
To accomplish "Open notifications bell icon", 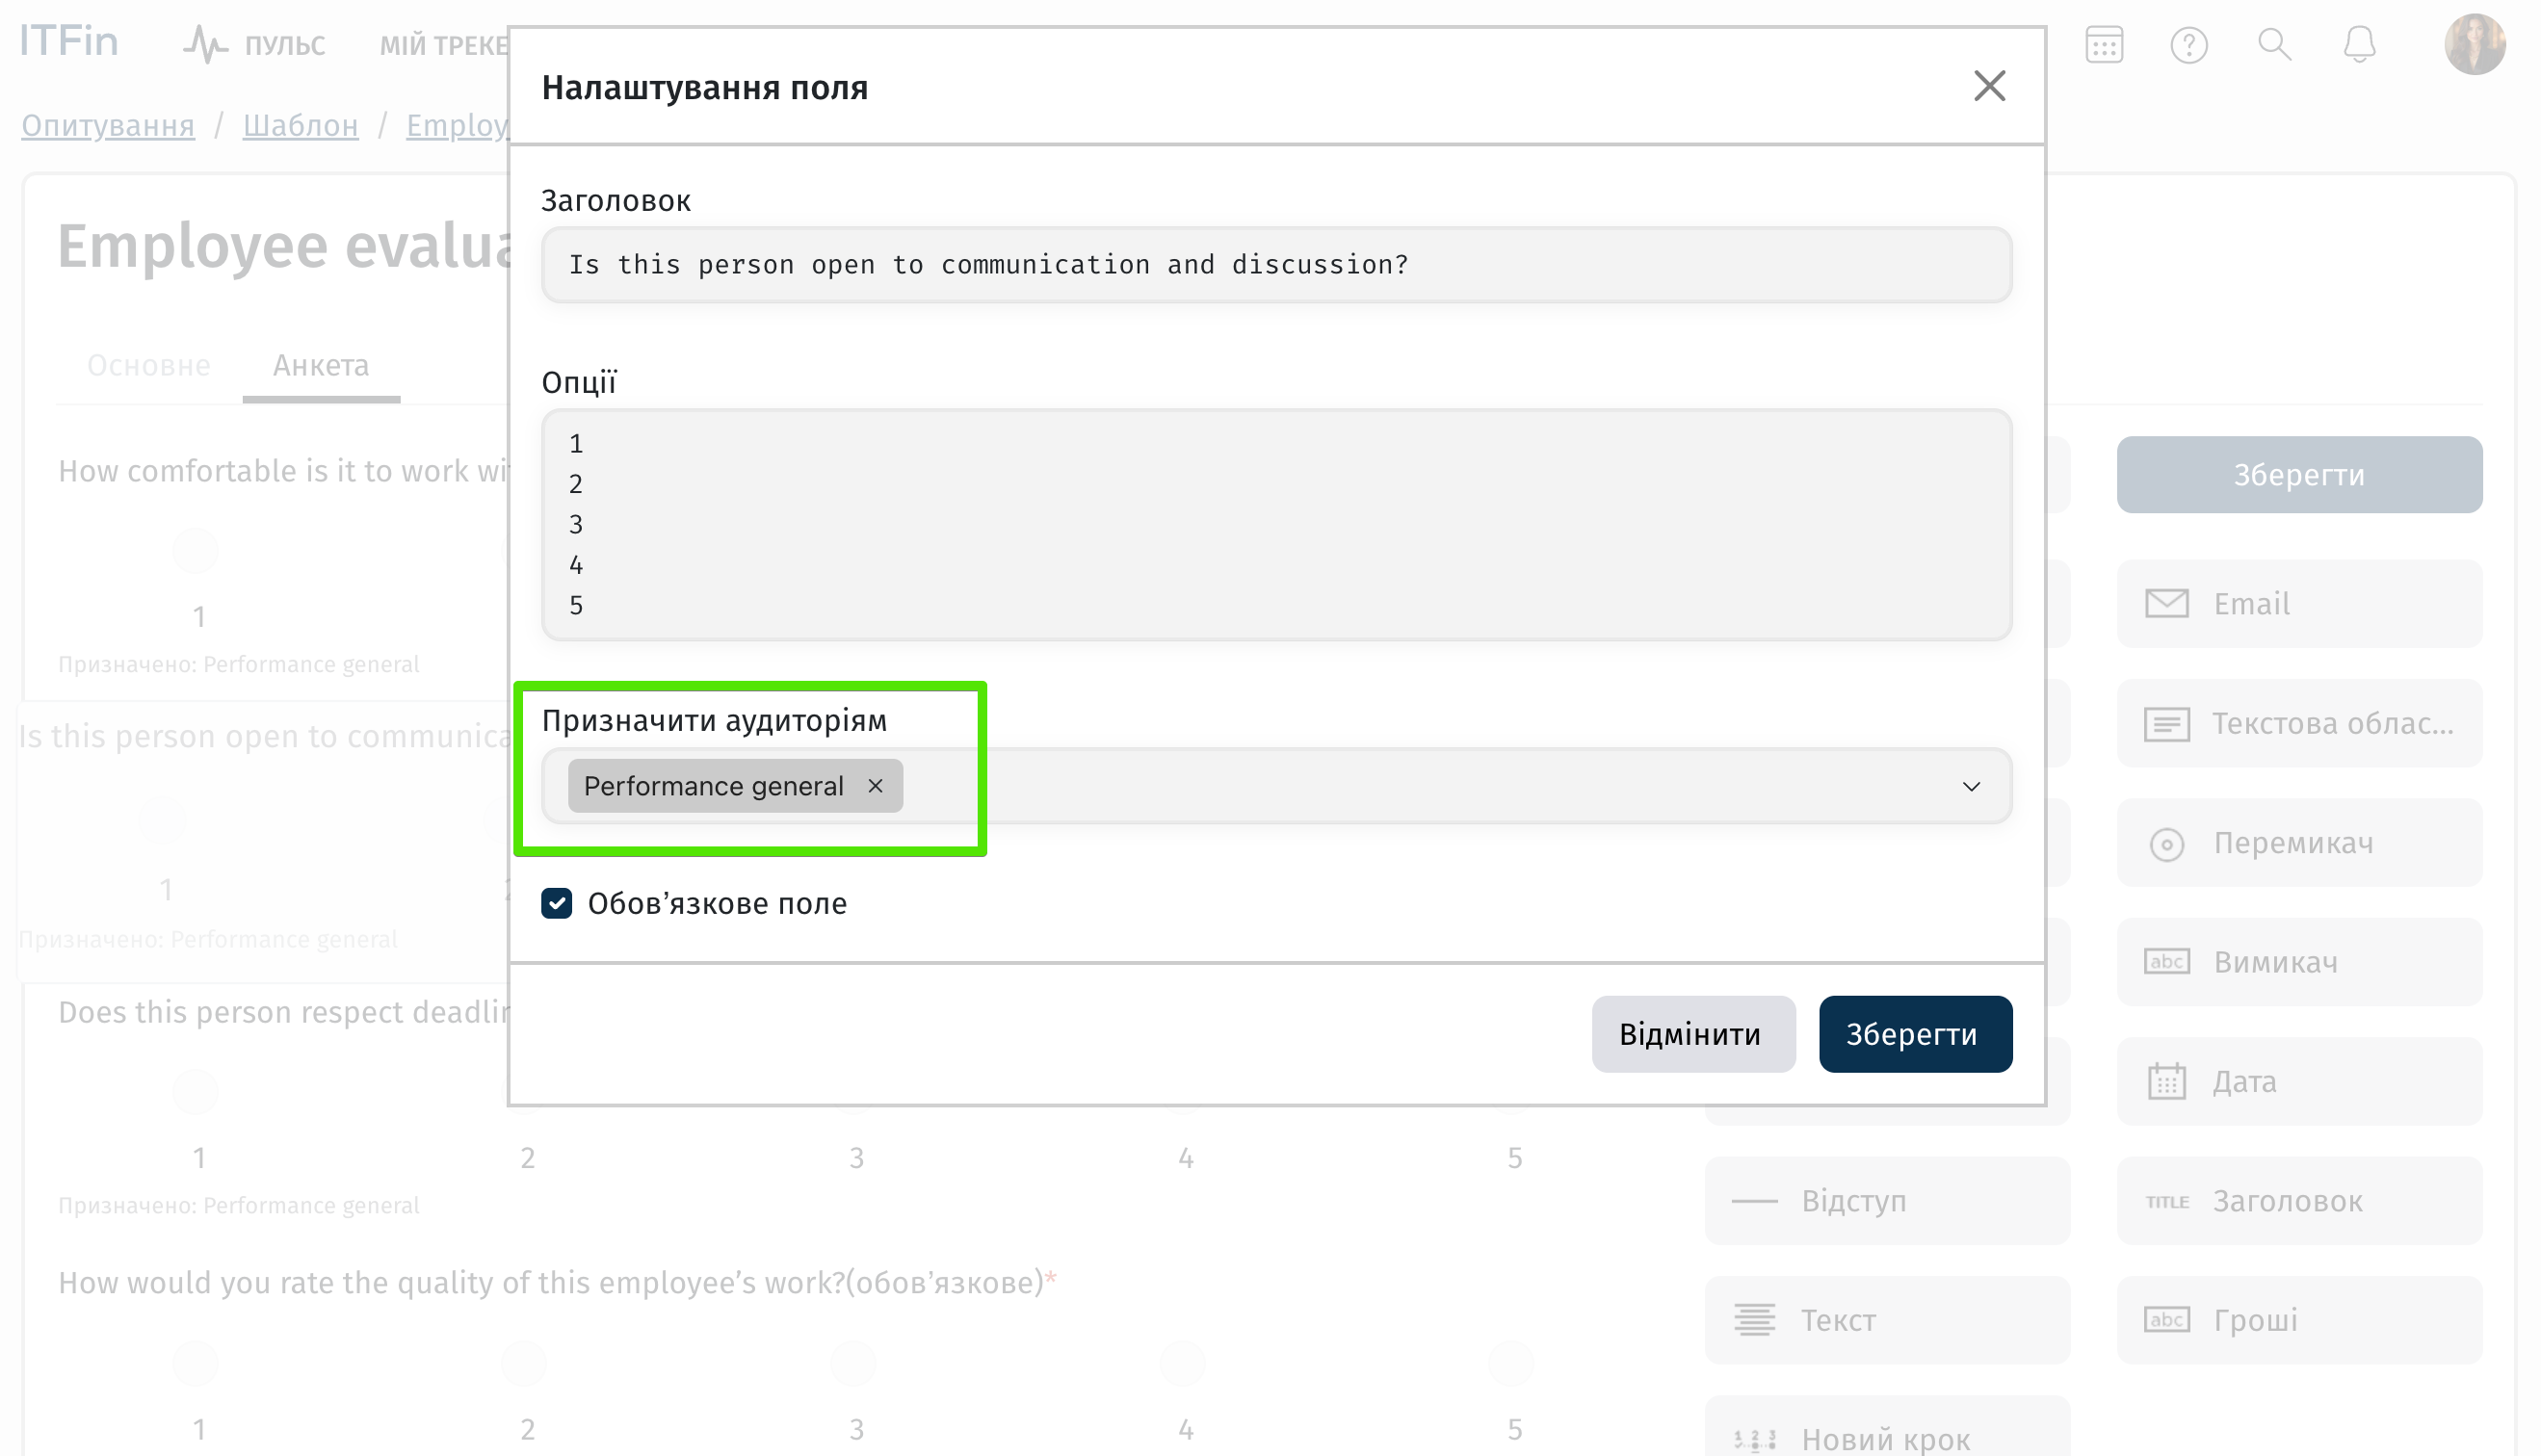I will [x=2359, y=45].
